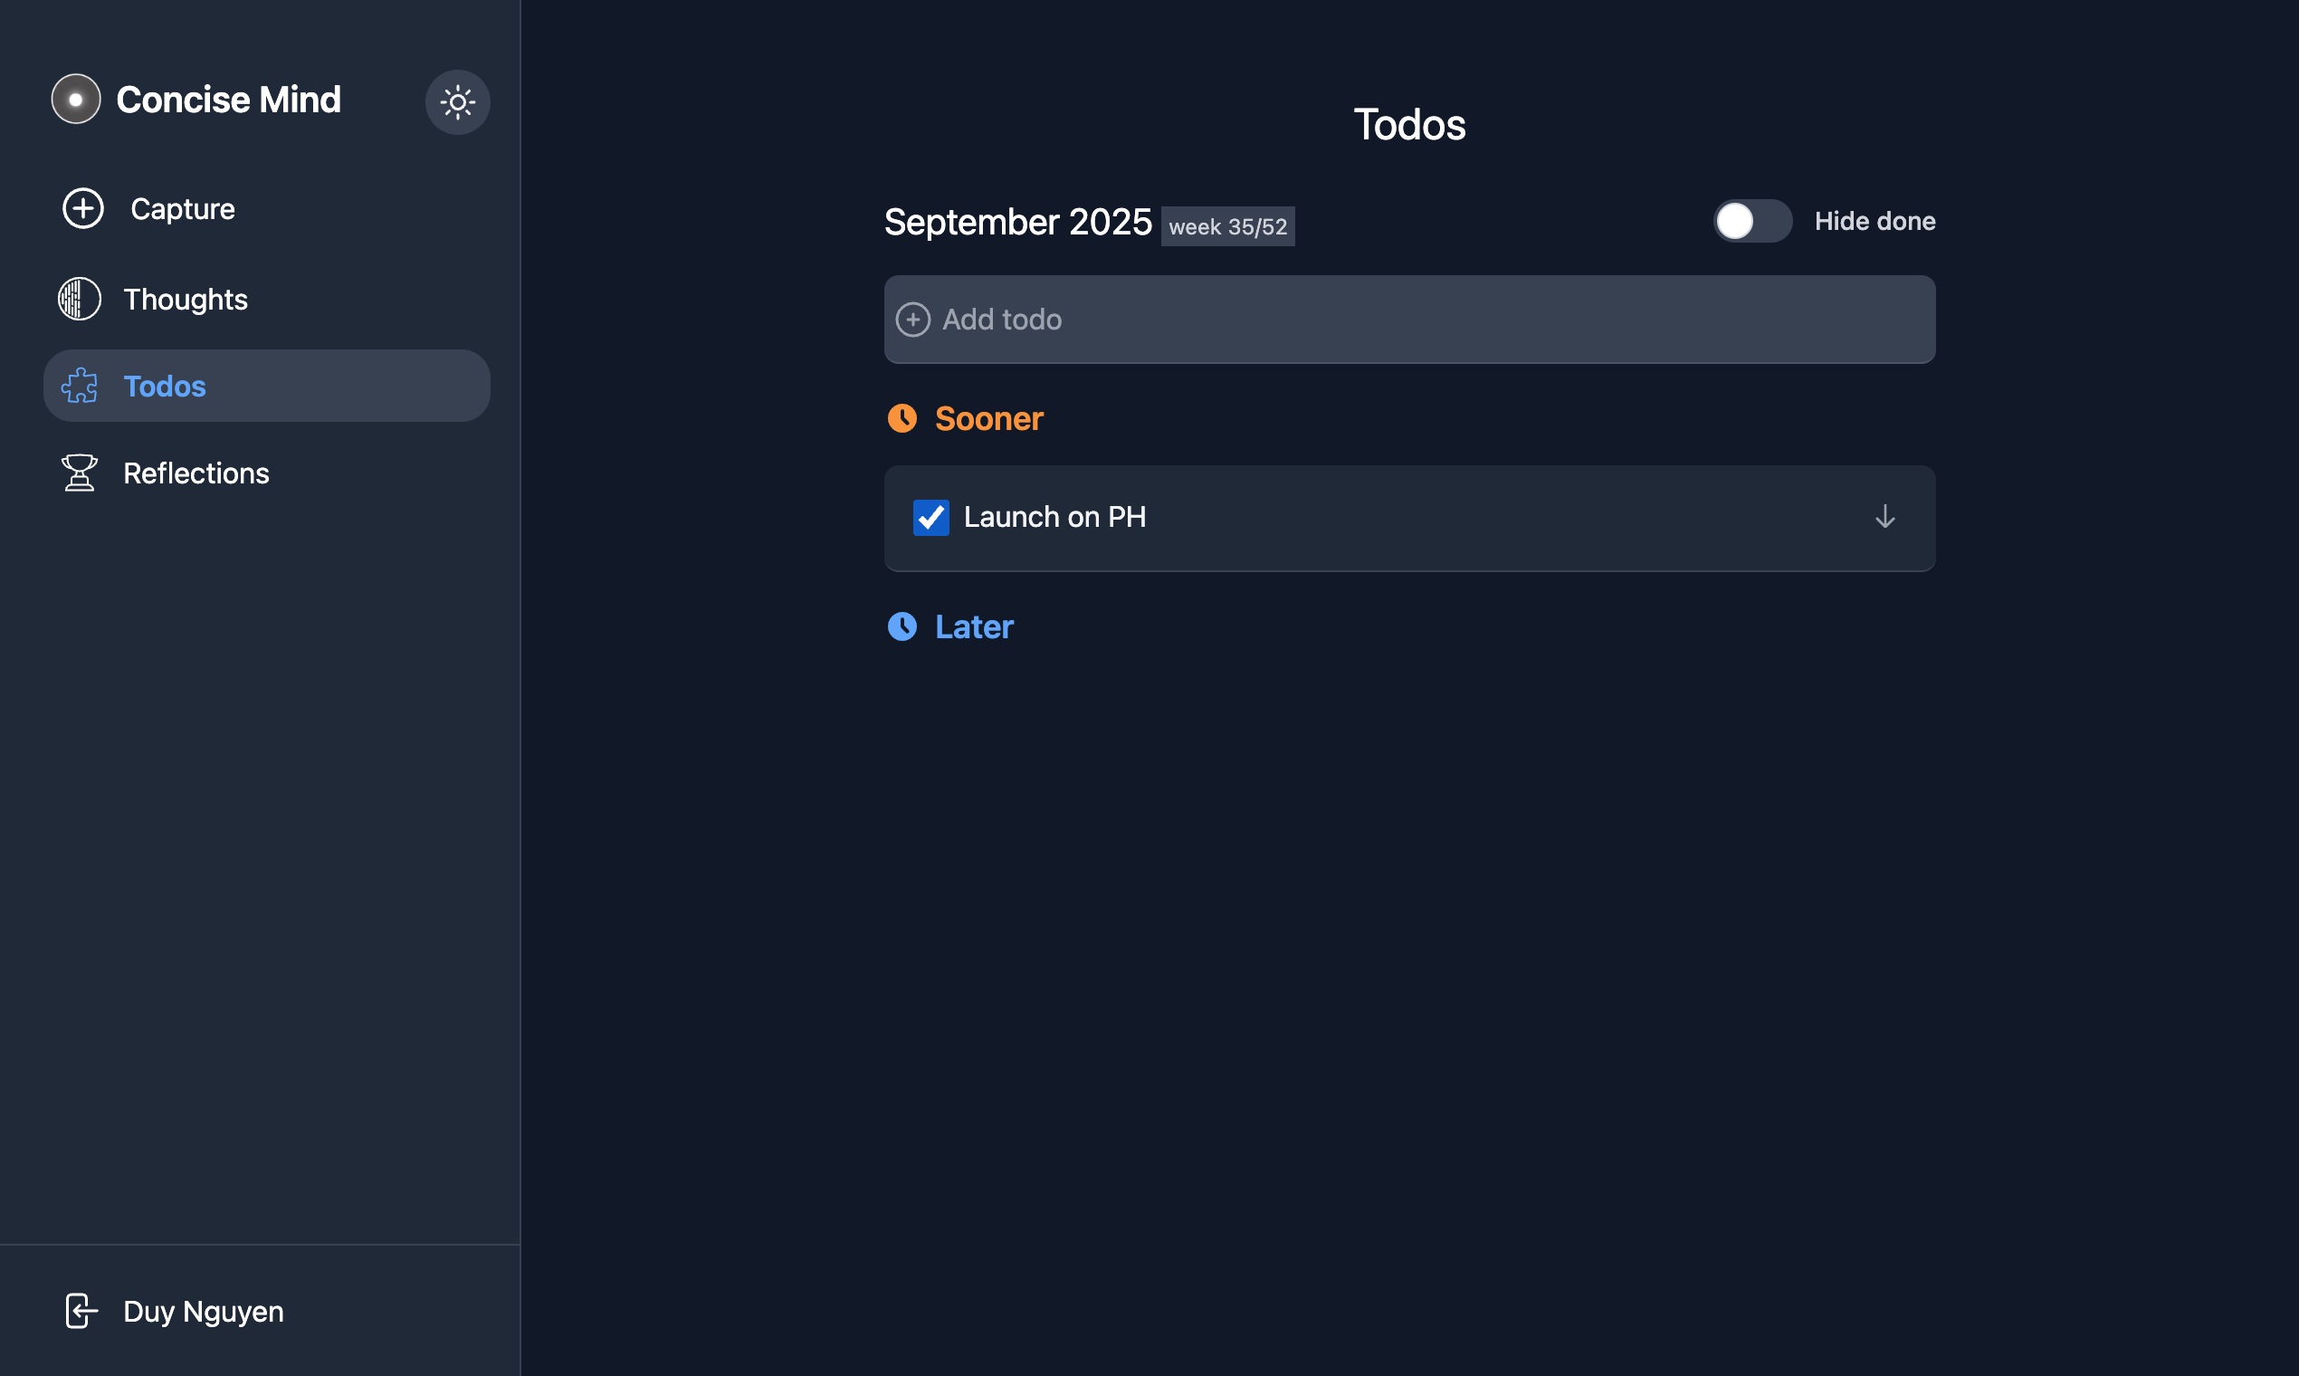Click the orange Sooner clock icon
This screenshot has width=2299, height=1376.
902,419
